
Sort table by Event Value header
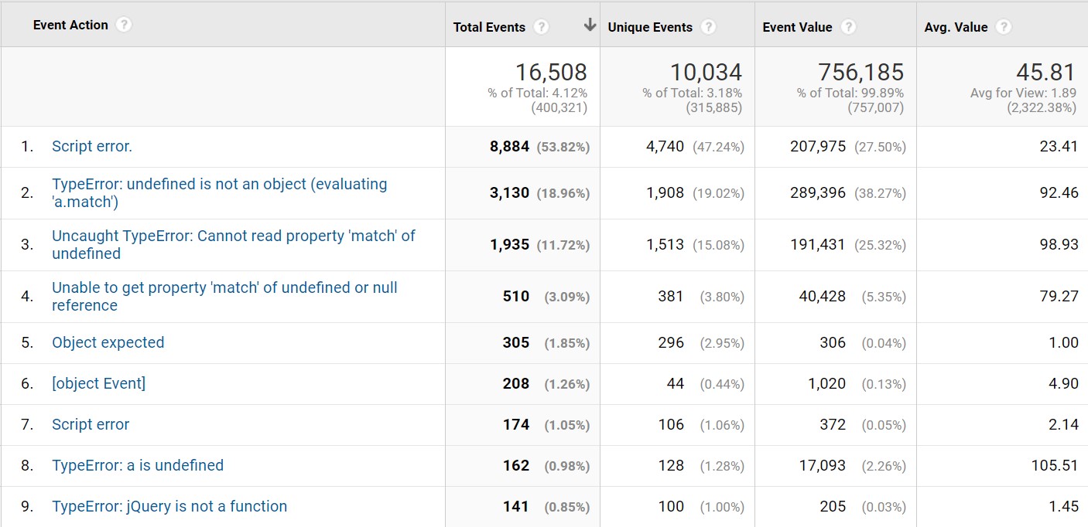coord(797,27)
